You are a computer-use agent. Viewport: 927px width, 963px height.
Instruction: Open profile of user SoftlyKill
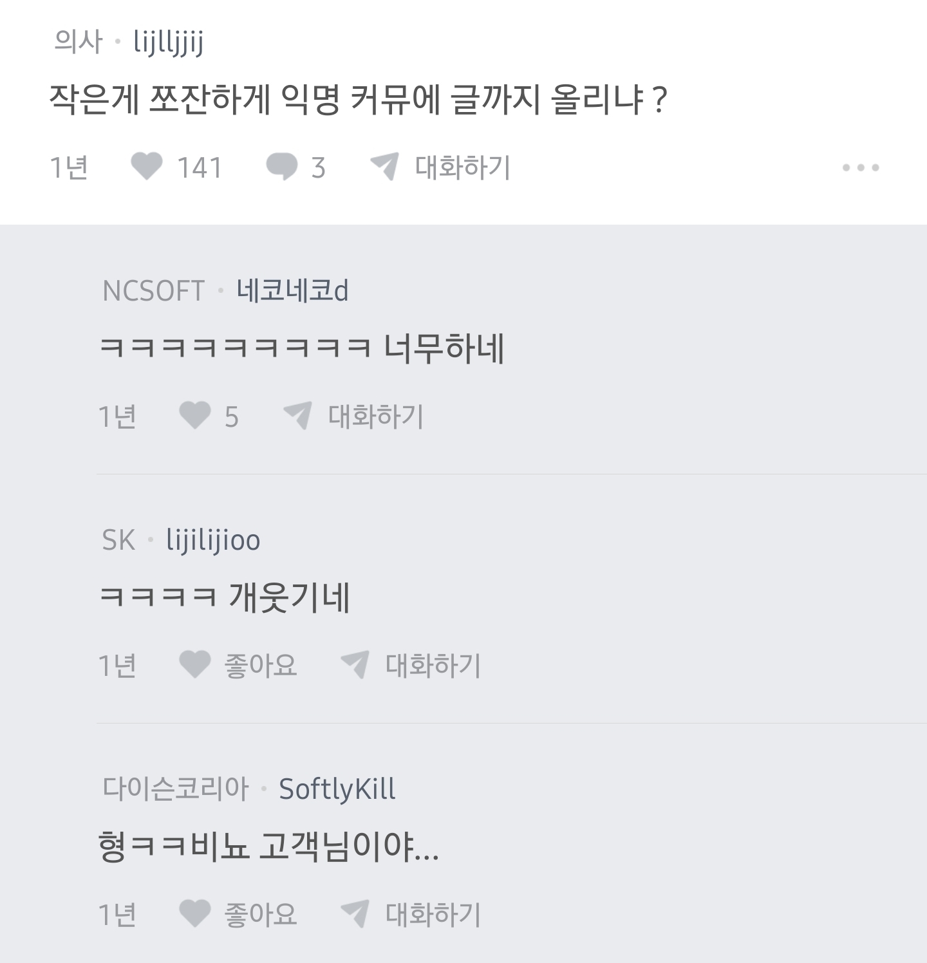pyautogui.click(x=337, y=789)
